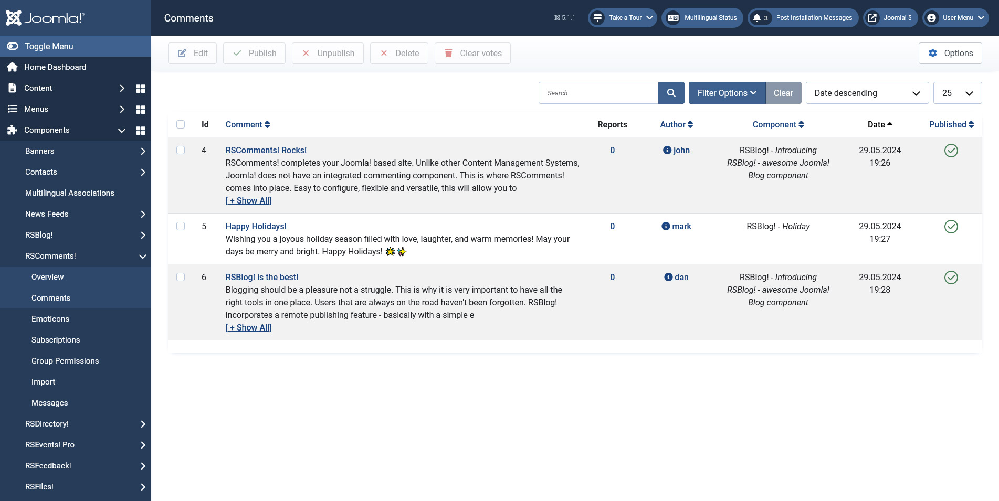Click the external link Joomla! 5 icon
This screenshot has width=999, height=501.
click(872, 18)
